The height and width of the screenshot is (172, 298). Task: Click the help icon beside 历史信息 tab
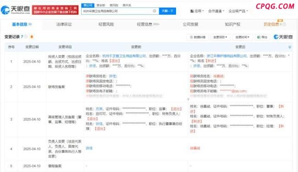coord(284,24)
